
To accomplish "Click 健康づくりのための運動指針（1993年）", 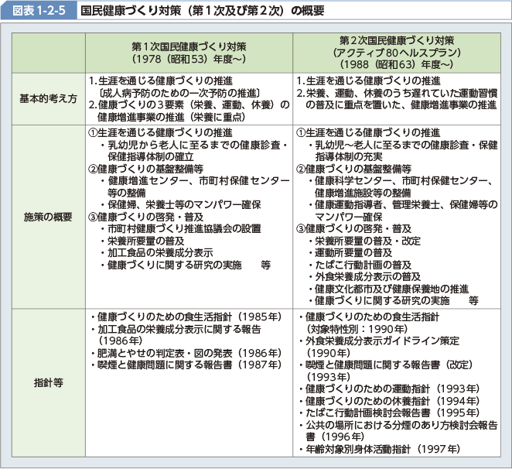I will (x=384, y=388).
